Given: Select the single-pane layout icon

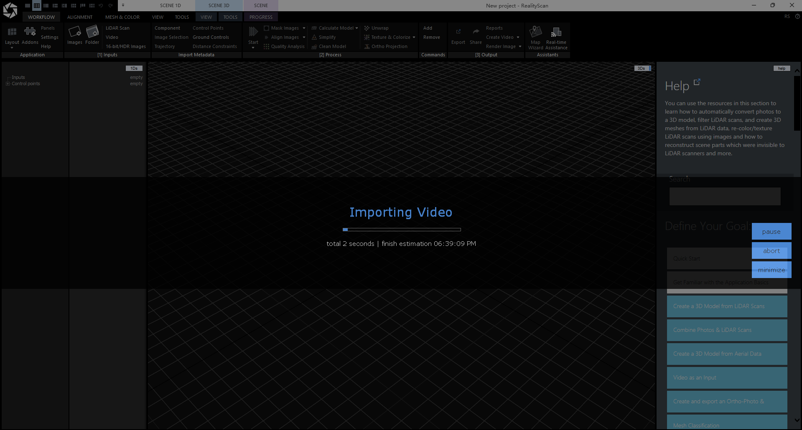Looking at the screenshot, I should pos(28,5).
